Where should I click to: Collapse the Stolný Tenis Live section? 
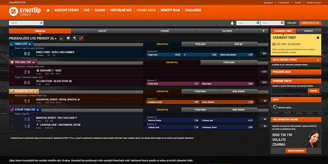(x=38, y=109)
